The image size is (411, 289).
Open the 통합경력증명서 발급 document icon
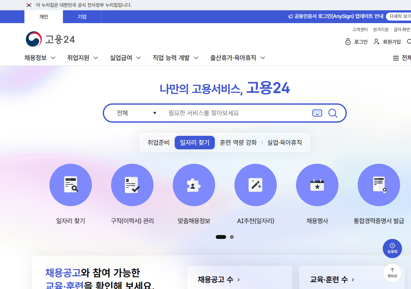click(x=379, y=185)
